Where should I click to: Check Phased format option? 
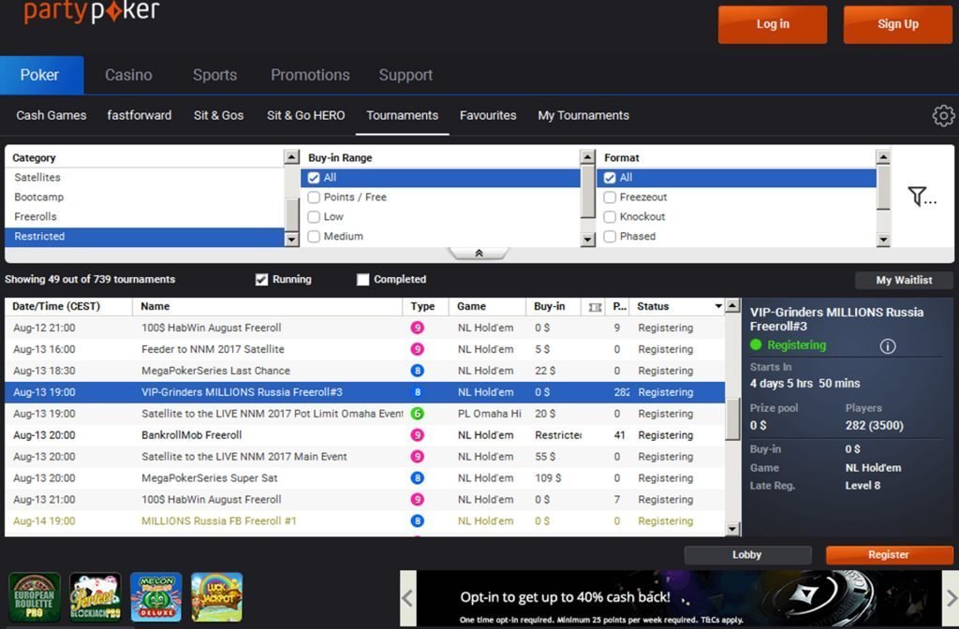(x=610, y=236)
